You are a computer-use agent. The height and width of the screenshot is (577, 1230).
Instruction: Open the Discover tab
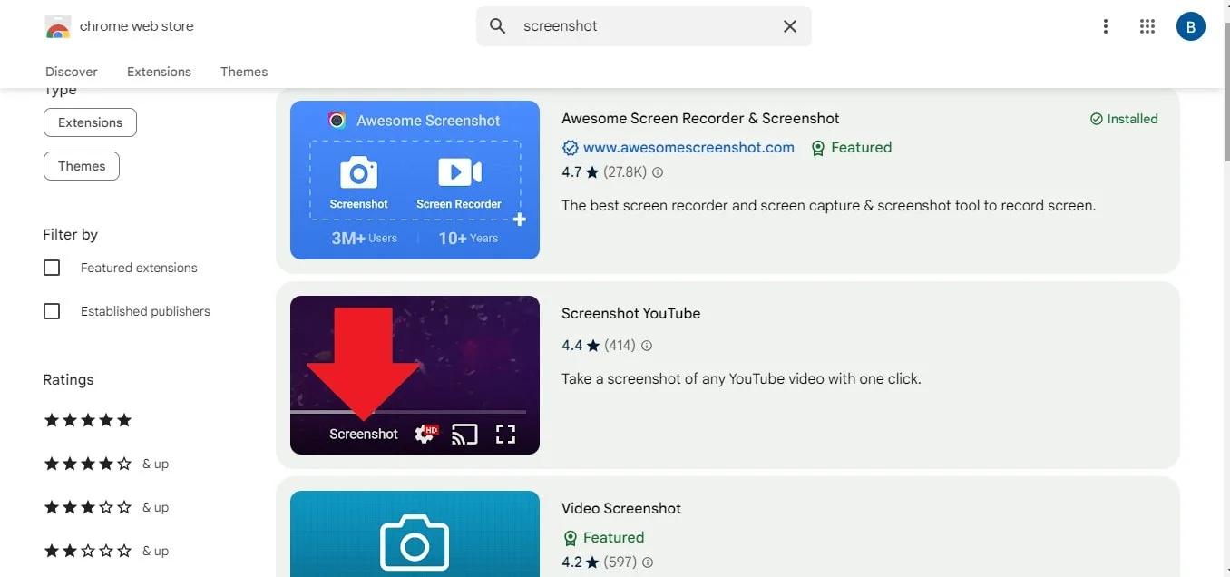point(72,72)
